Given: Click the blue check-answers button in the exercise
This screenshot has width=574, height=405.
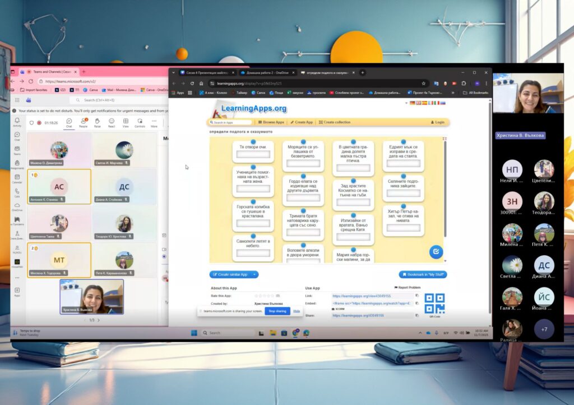Looking at the screenshot, I should (x=436, y=252).
